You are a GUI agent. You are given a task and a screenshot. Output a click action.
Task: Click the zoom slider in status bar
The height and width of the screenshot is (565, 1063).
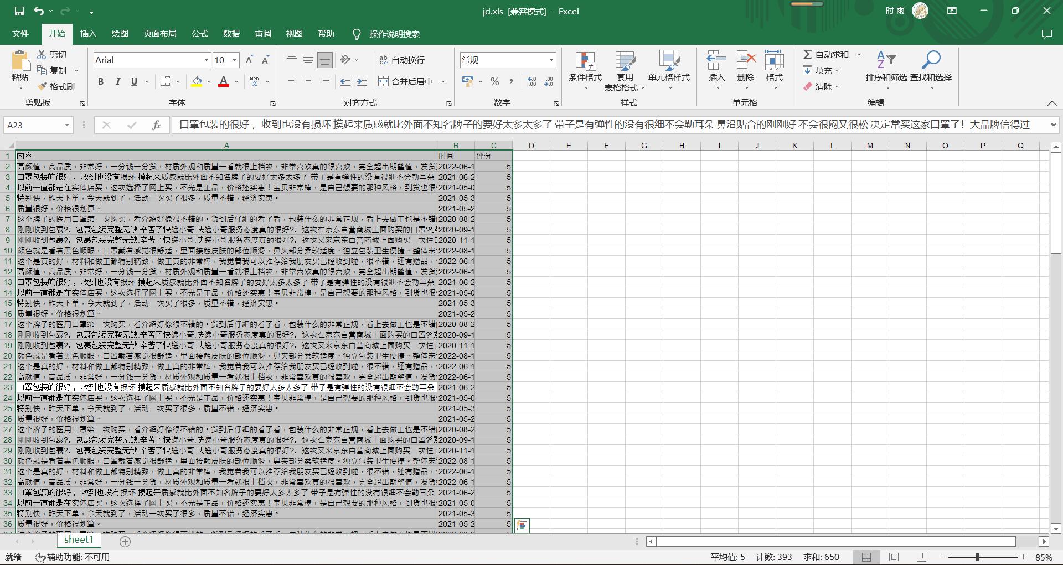tap(978, 557)
